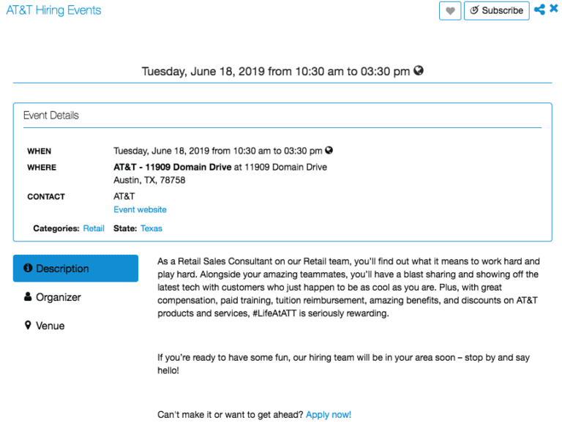Screen dimensions: 562x423
Task: Click the Organizer person icon
Action: point(28,296)
